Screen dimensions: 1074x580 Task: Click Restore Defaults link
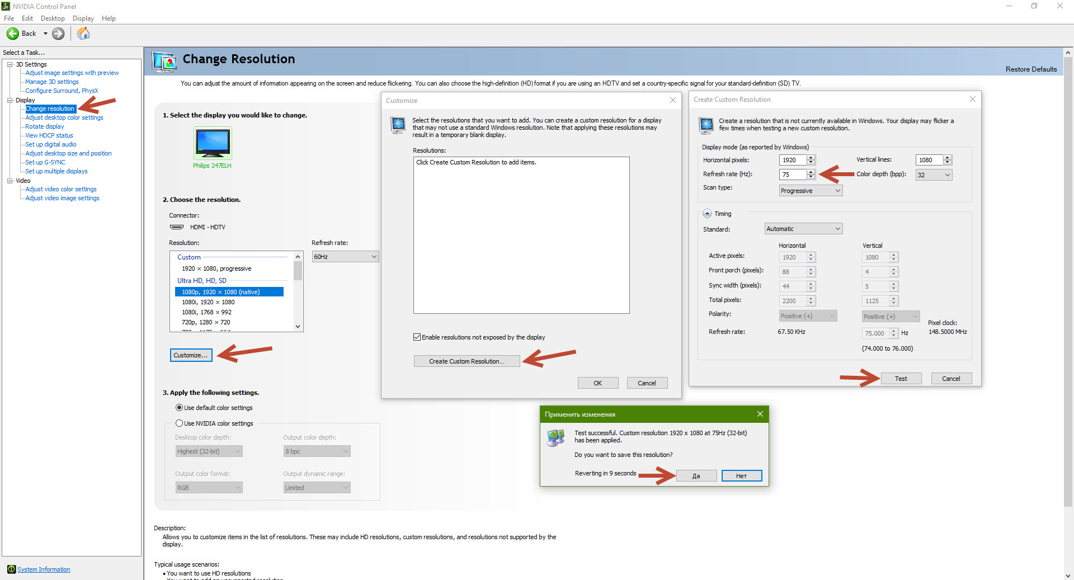(x=1031, y=69)
